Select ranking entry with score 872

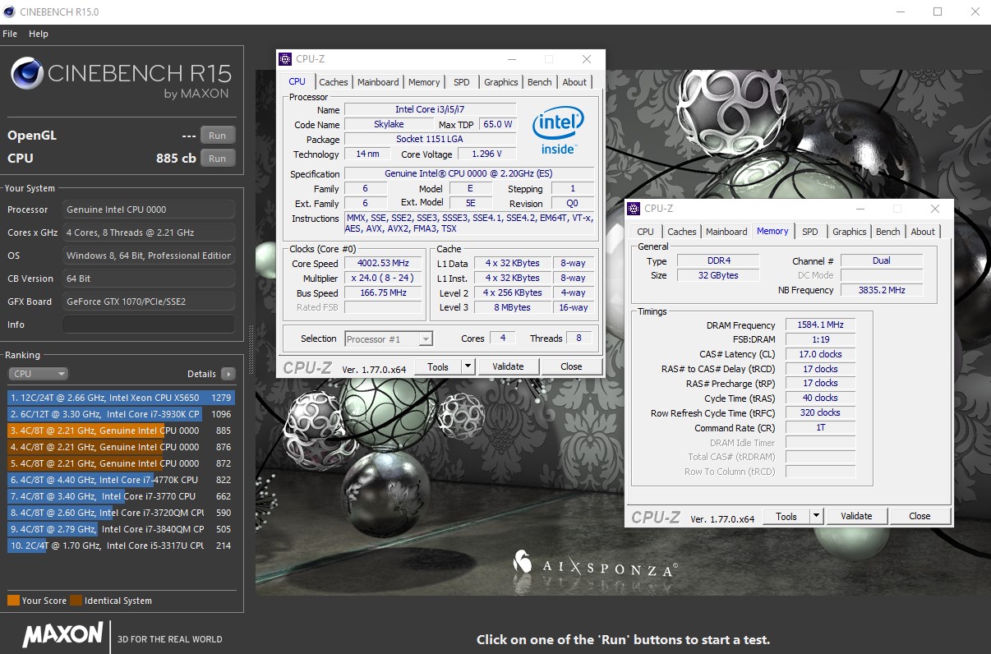click(122, 463)
